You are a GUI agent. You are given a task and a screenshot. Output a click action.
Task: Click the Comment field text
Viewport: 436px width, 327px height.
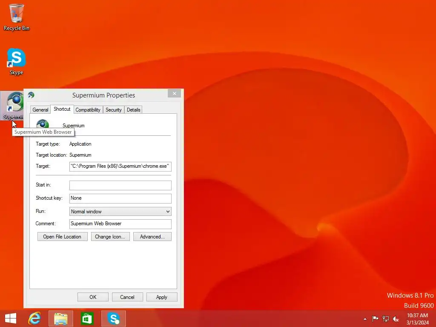tap(120, 224)
